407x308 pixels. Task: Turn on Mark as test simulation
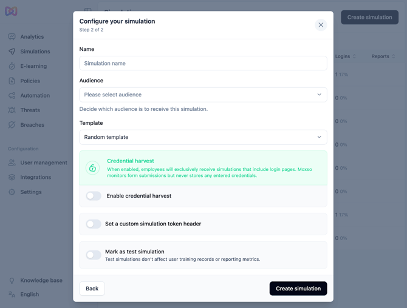(x=94, y=255)
